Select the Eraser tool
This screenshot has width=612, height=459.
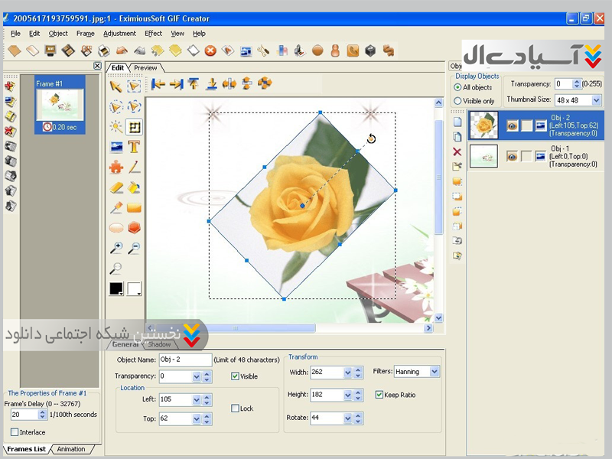pos(116,187)
